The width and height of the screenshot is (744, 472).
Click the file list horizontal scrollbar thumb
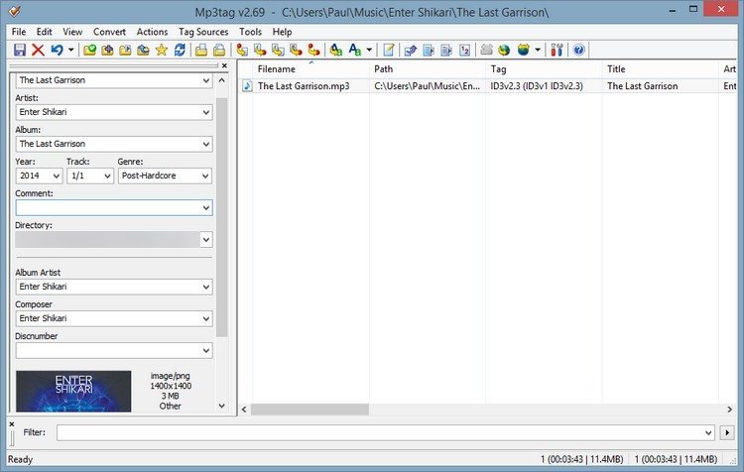click(x=310, y=409)
